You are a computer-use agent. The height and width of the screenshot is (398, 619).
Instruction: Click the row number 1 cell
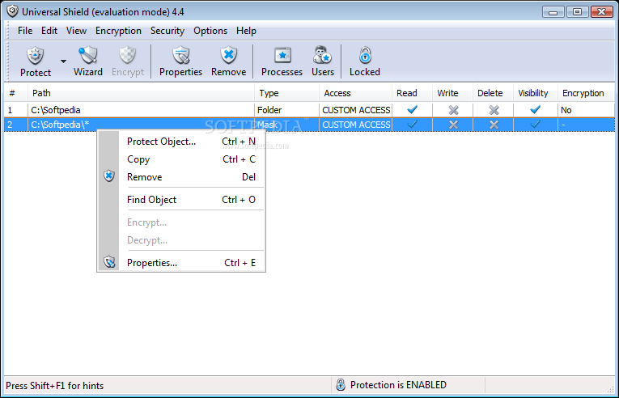click(x=10, y=110)
